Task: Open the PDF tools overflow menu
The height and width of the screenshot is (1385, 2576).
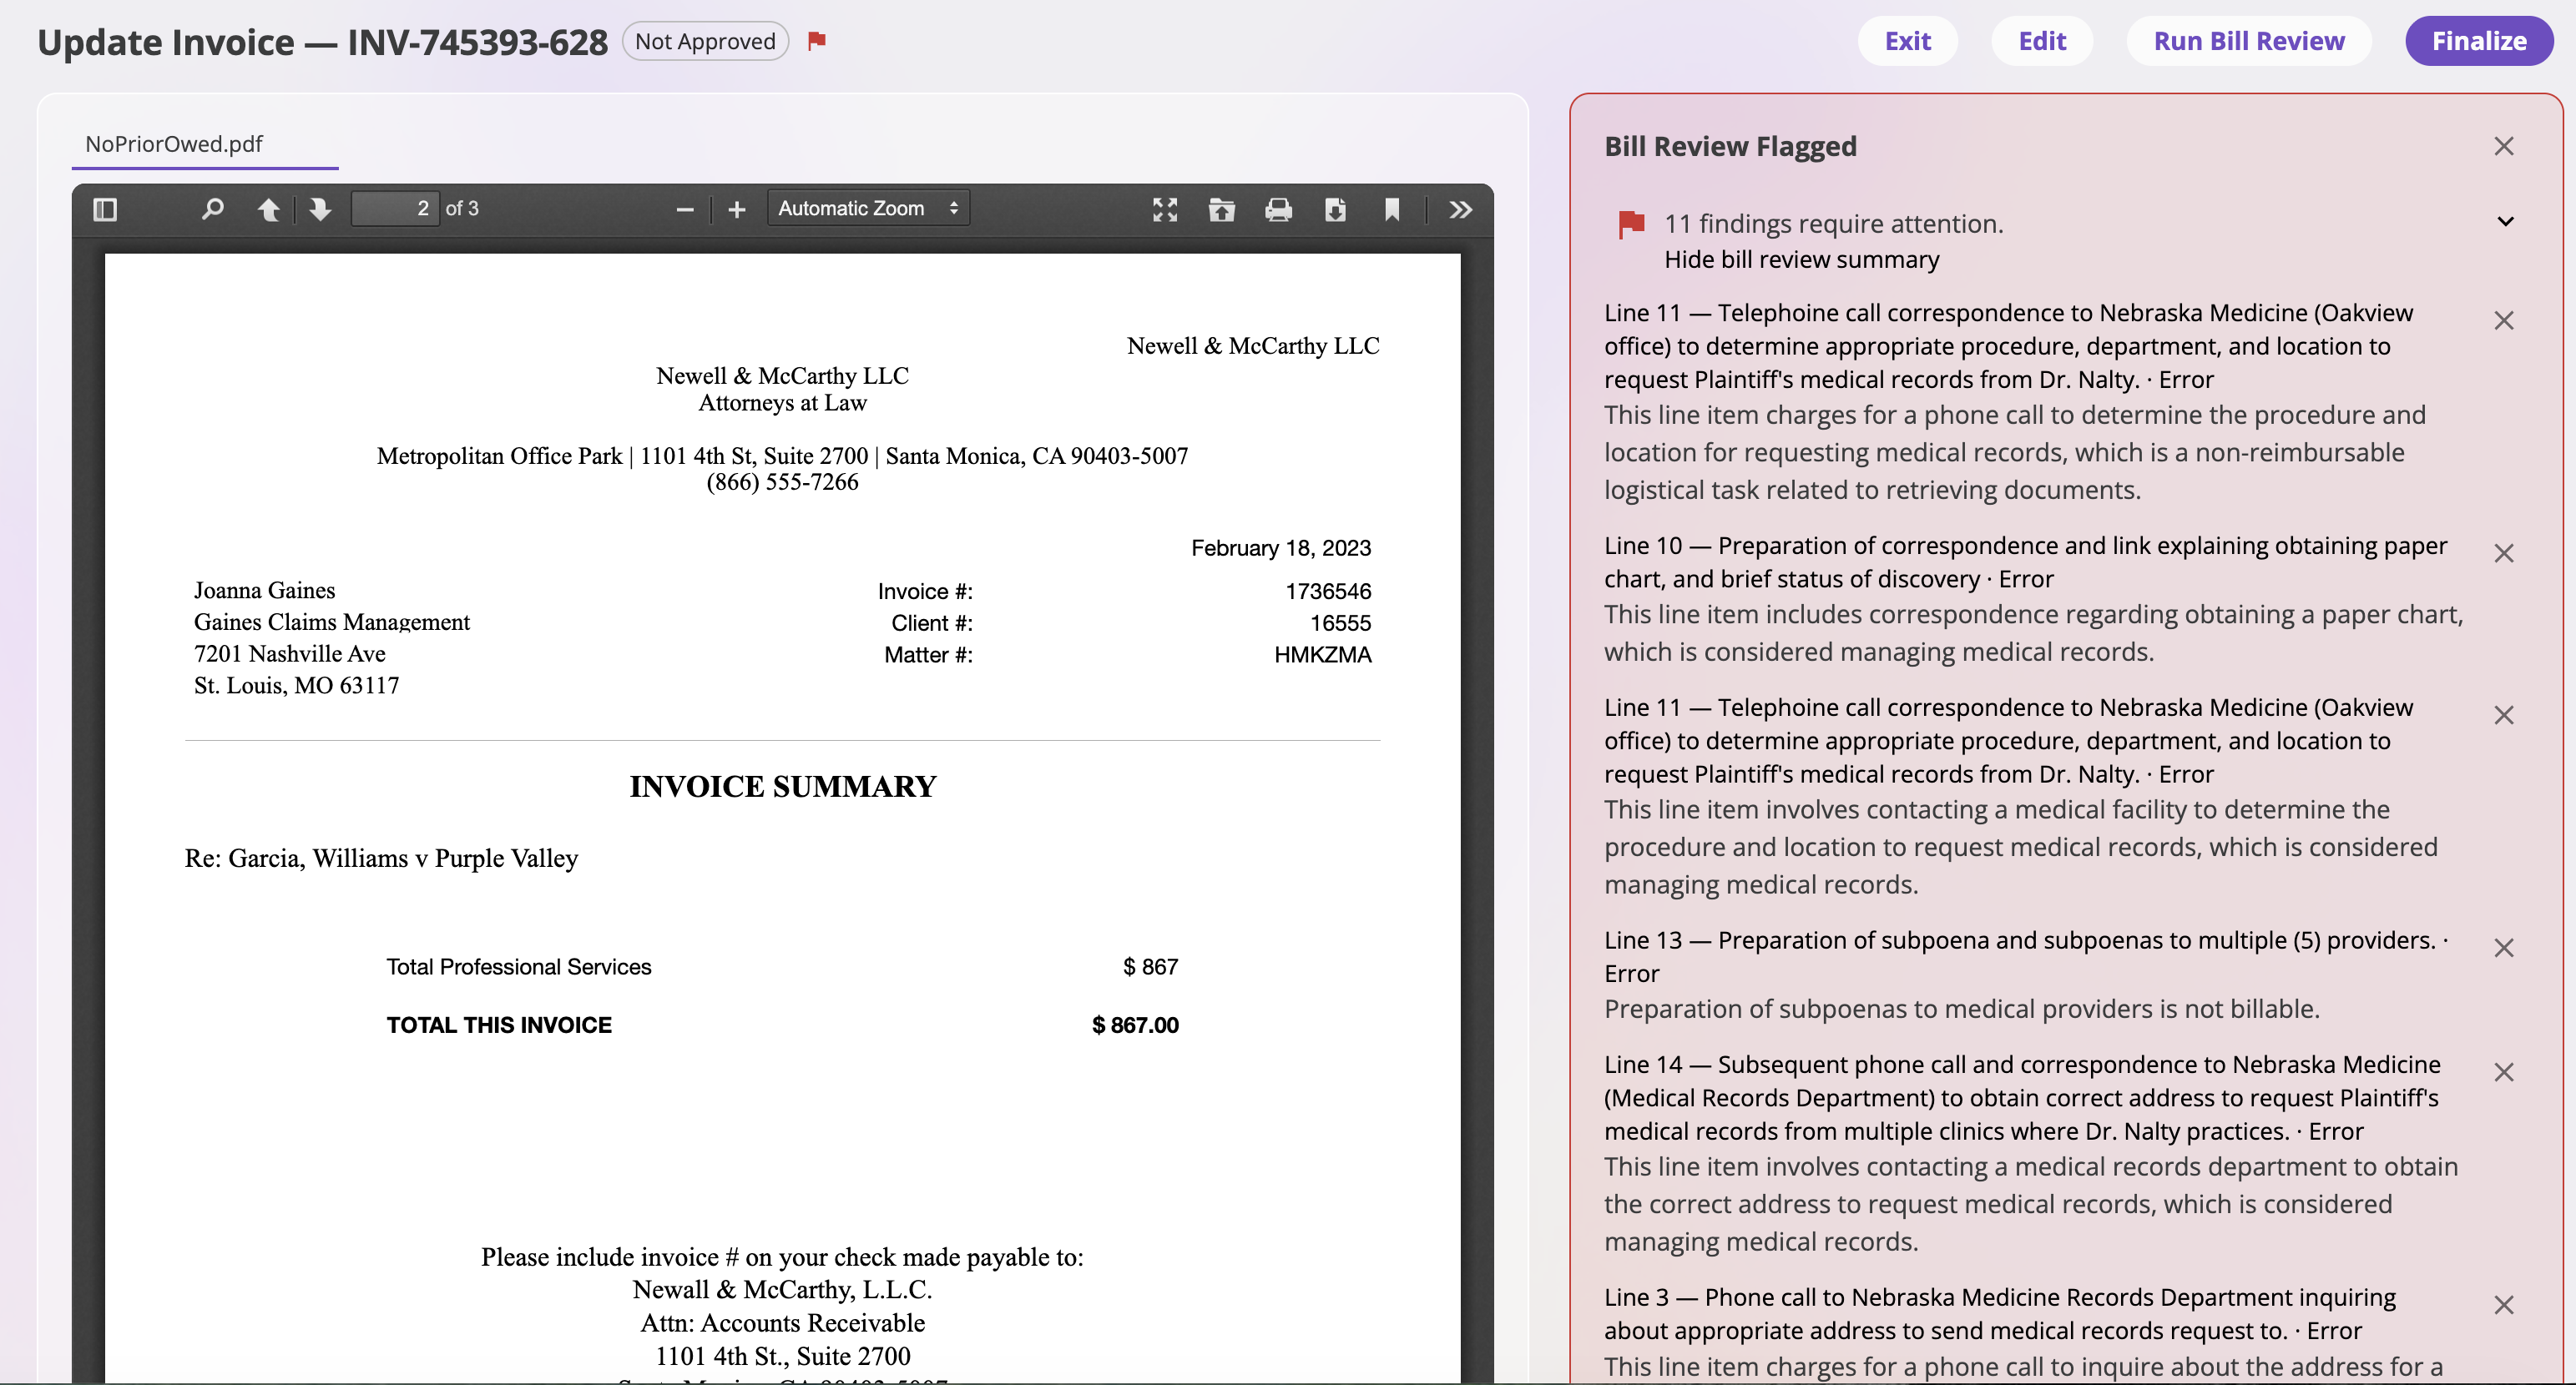Action: point(1461,209)
